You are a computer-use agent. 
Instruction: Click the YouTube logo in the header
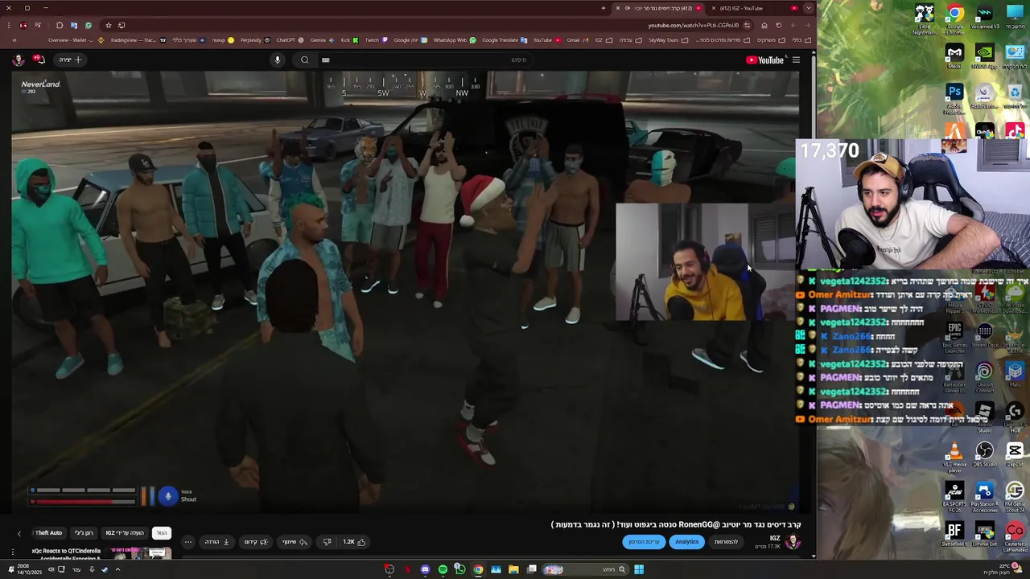(x=764, y=60)
